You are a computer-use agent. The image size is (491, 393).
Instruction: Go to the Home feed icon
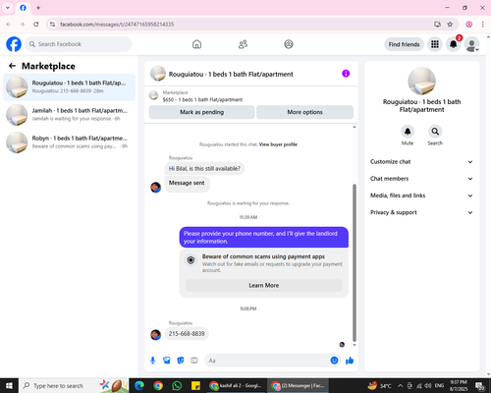click(196, 44)
